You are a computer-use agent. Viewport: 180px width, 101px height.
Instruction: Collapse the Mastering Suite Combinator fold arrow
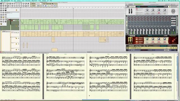pyautogui.click(x=127, y=7)
